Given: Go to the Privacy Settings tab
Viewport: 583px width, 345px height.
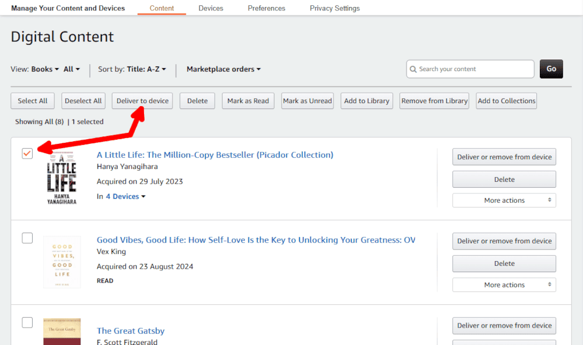Looking at the screenshot, I should (335, 8).
